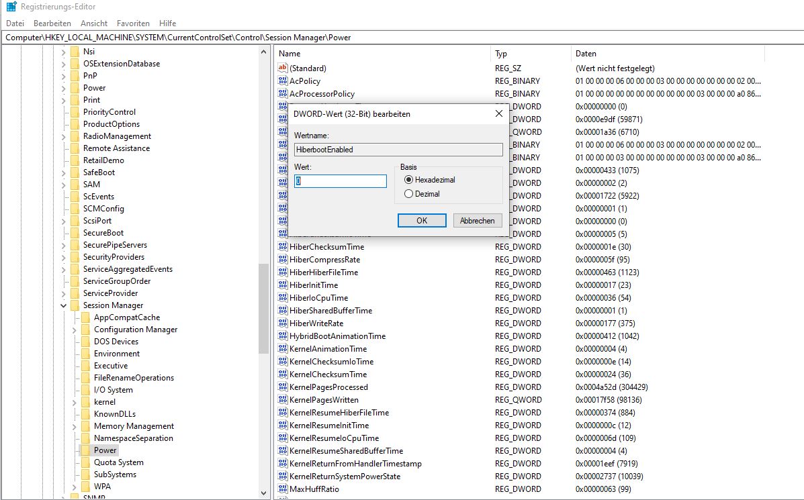This screenshot has height=500, width=804.
Task: Select the Remote Assistance tree key
Action: [116, 148]
